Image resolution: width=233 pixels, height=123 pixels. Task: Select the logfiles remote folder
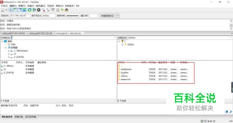tap(125, 73)
